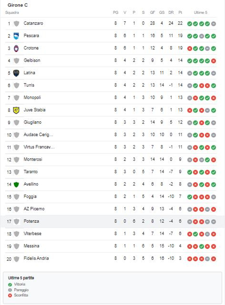The height and width of the screenshot is (305, 225).
Task: Click the Fidelis Andria shield icon
Action: [x=16, y=259]
